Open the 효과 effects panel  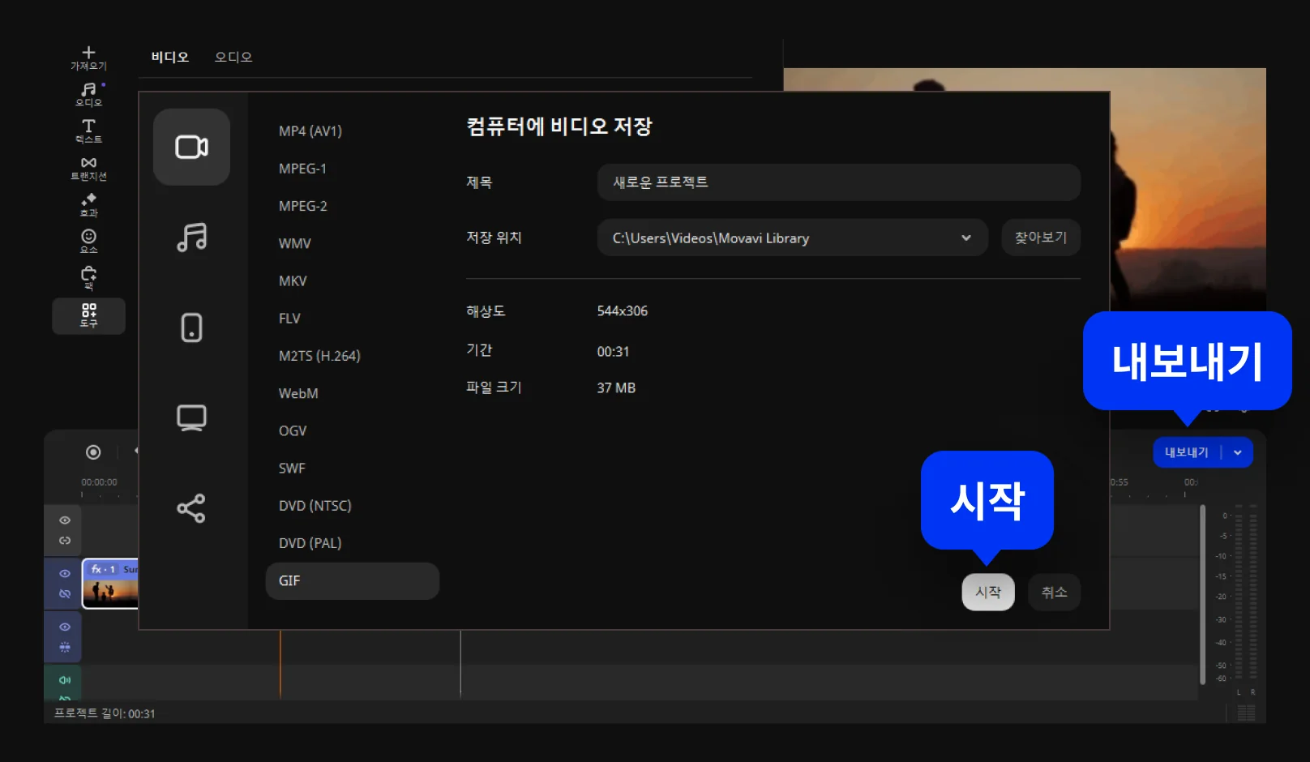88,205
